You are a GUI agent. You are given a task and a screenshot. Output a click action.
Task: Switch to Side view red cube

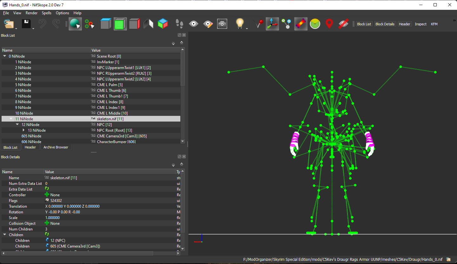pos(135,24)
